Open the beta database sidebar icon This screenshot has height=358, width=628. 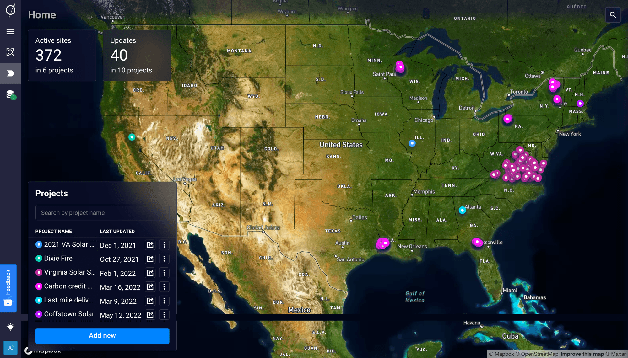tap(10, 94)
